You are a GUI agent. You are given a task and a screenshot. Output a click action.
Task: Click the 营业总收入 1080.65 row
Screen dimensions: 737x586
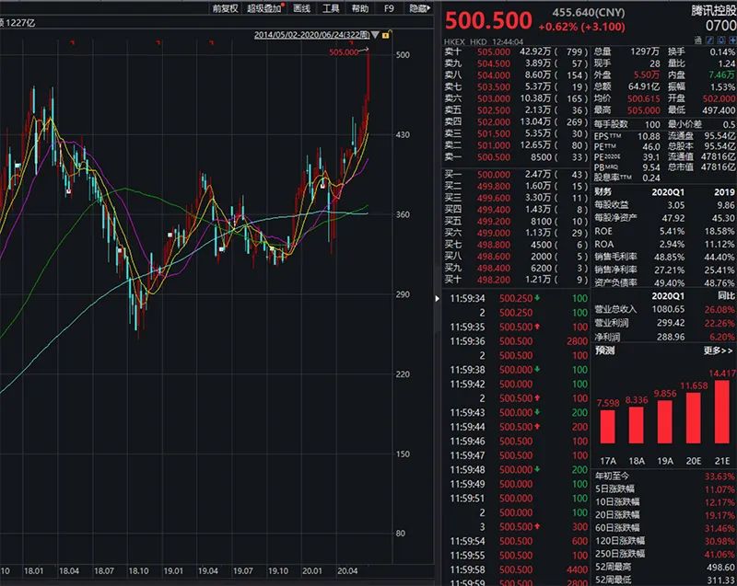pos(664,309)
